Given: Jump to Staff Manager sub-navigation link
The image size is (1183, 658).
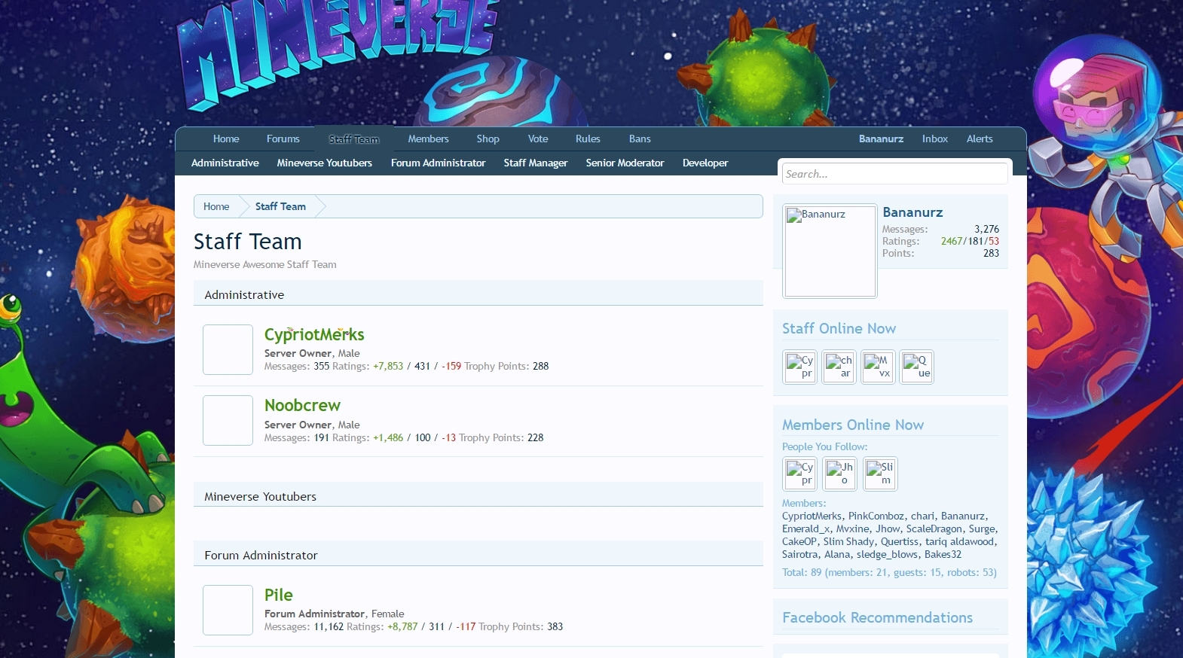Looking at the screenshot, I should 536,163.
